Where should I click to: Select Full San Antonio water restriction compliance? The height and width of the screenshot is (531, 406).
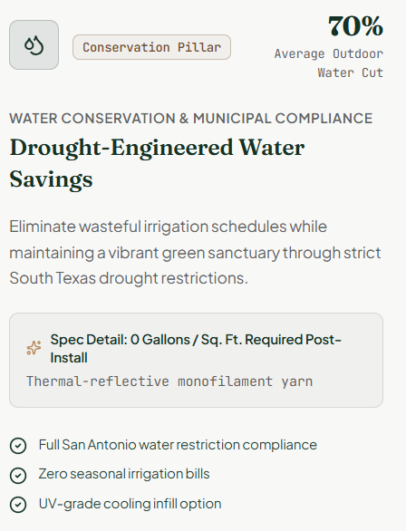point(178,445)
